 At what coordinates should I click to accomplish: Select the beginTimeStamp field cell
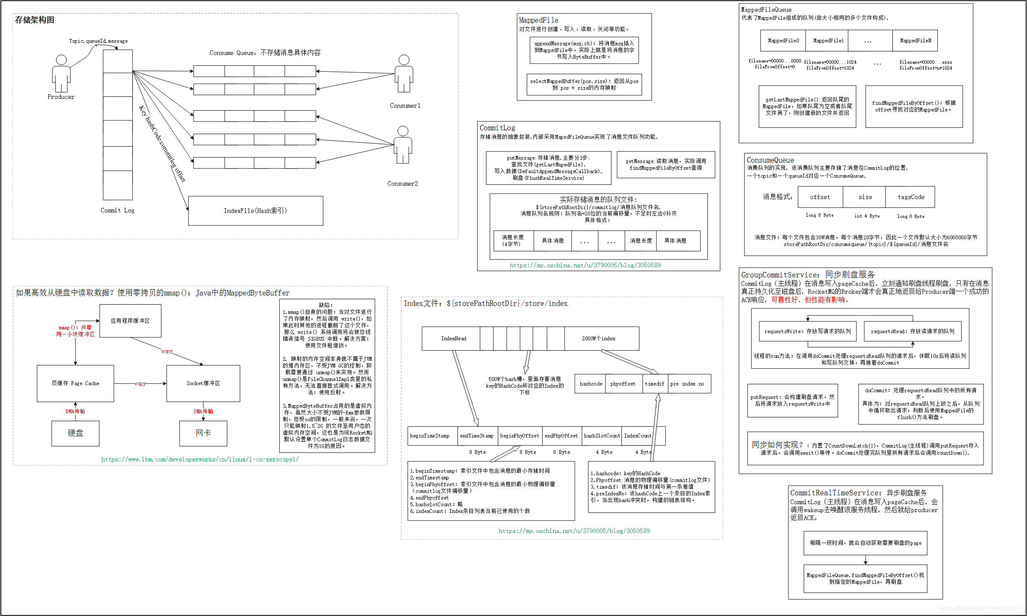431,436
